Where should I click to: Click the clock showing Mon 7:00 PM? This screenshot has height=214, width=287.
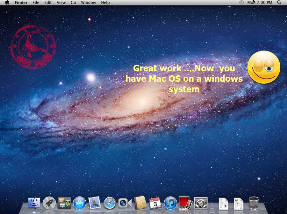click(x=260, y=3)
